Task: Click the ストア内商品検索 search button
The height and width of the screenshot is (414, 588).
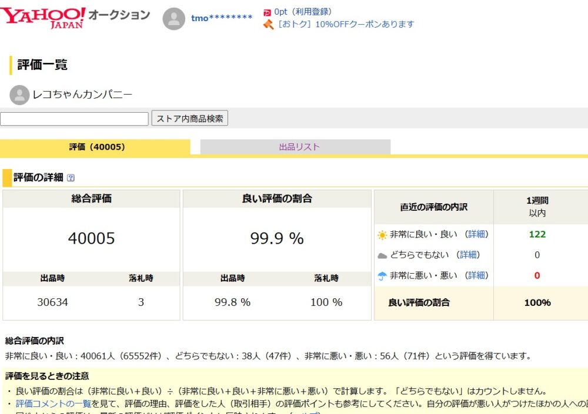Action: (x=189, y=118)
